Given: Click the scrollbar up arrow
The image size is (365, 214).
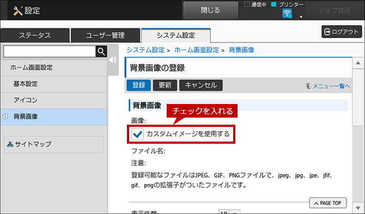Looking at the screenshot, I should tap(358, 63).
